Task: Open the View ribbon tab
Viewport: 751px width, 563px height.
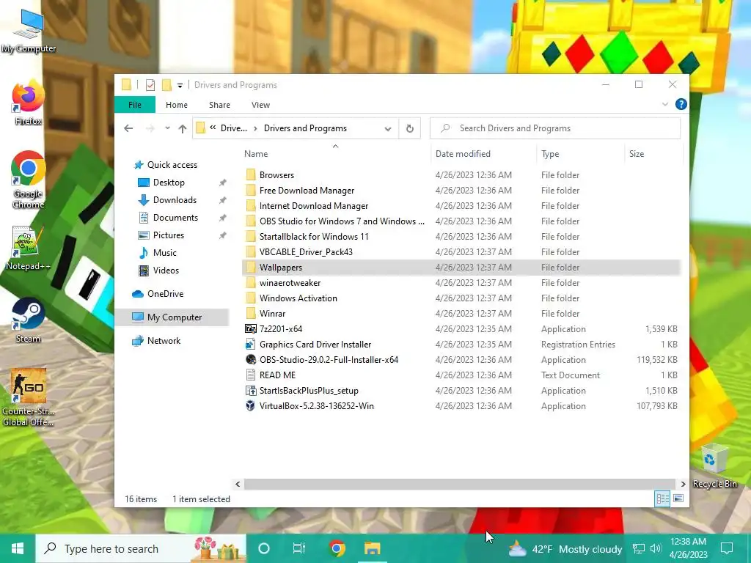Action: [x=260, y=104]
